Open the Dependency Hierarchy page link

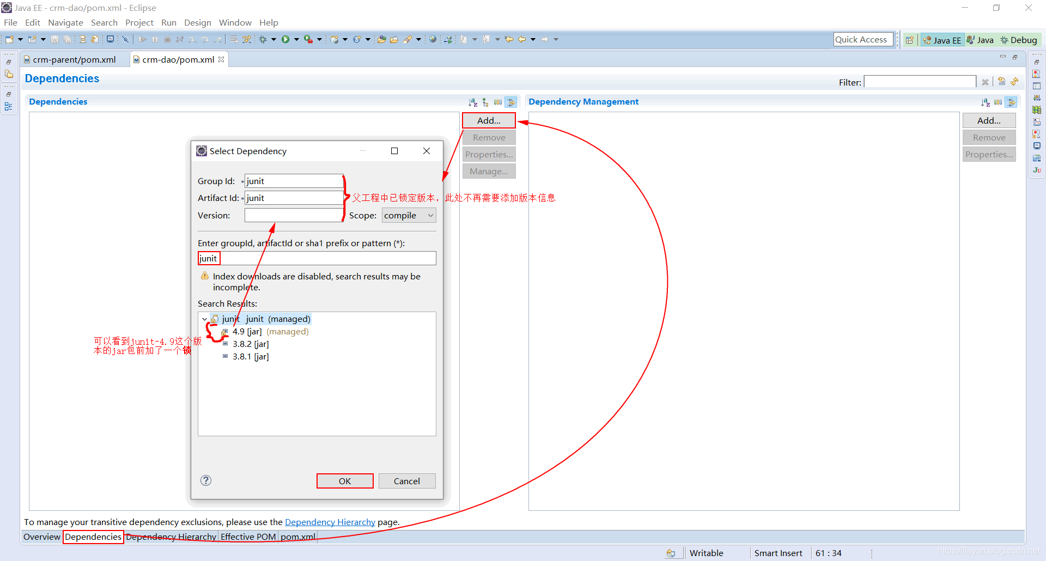click(330, 522)
